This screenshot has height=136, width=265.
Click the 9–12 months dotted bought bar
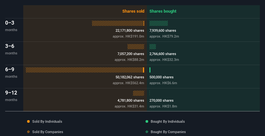coord(149,93)
